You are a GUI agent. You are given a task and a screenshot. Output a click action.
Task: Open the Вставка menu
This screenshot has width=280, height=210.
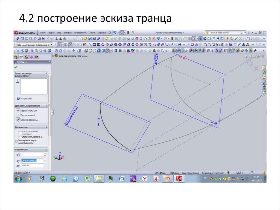click(68, 33)
